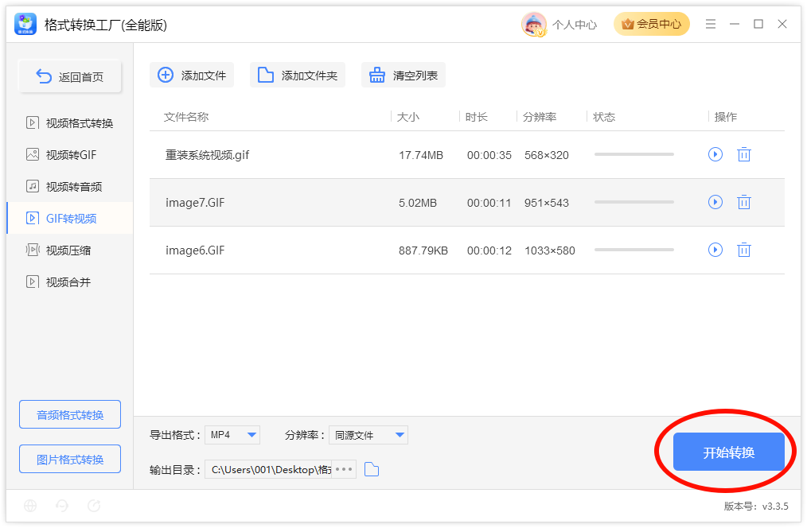Image resolution: width=807 pixels, height=528 pixels.
Task: Delete image7.GIF from list
Action: [743, 202]
